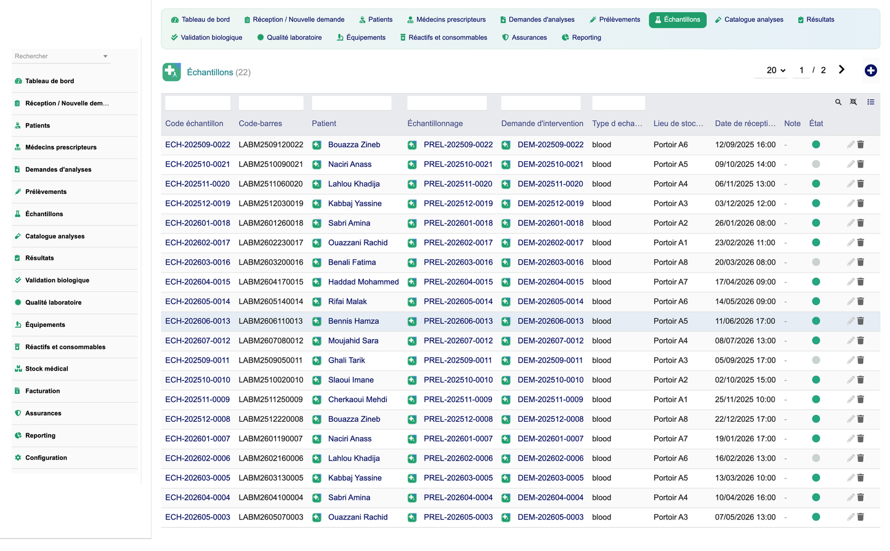Open Reporting top tab
Viewport: 890px width, 551px height.
581,38
